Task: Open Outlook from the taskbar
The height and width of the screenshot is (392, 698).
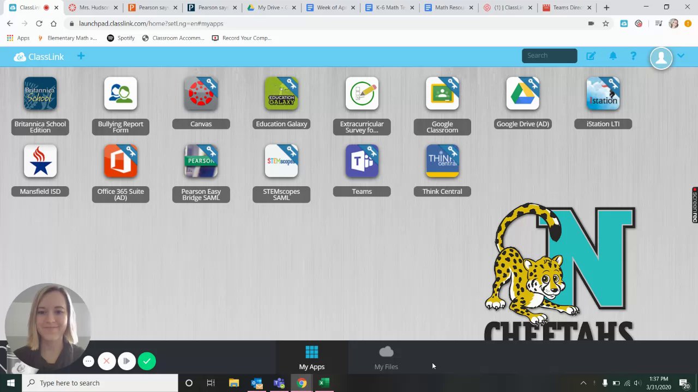Action: pos(256,383)
